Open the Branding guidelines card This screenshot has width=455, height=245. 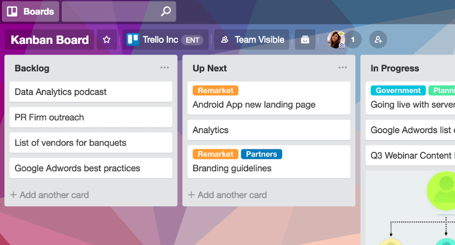point(269,162)
